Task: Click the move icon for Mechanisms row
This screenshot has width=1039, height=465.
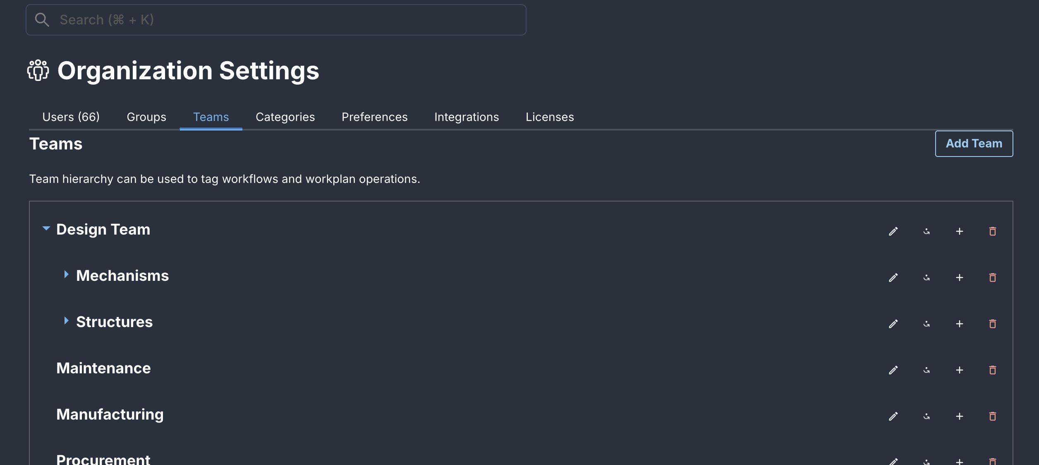Action: [926, 278]
